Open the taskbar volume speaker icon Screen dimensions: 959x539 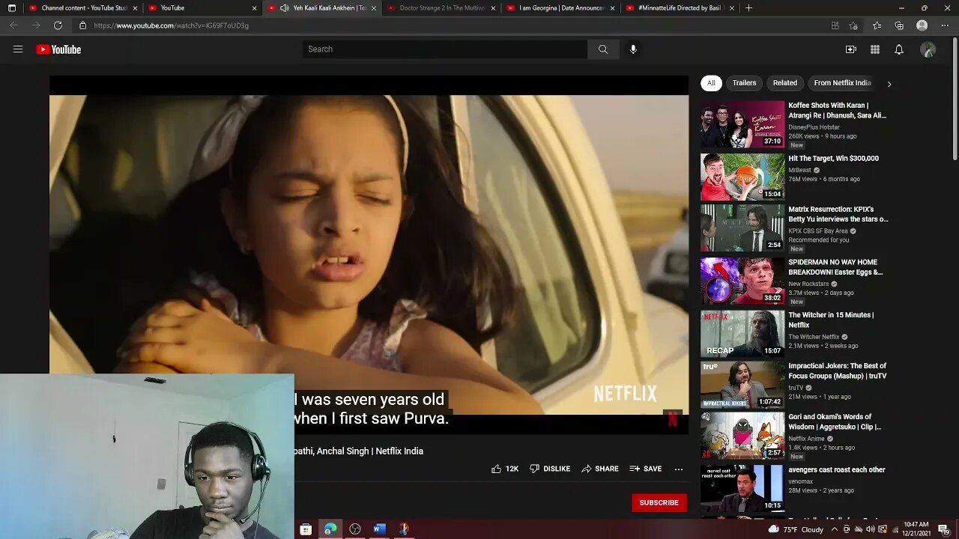(871, 529)
